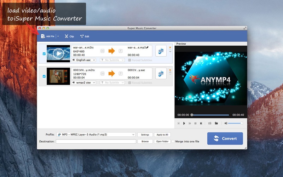Open the Add File dropdown arrow
Image resolution: width=283 pixels, height=177 pixels.
[58, 36]
